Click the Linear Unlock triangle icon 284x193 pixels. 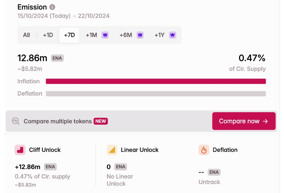point(112,150)
